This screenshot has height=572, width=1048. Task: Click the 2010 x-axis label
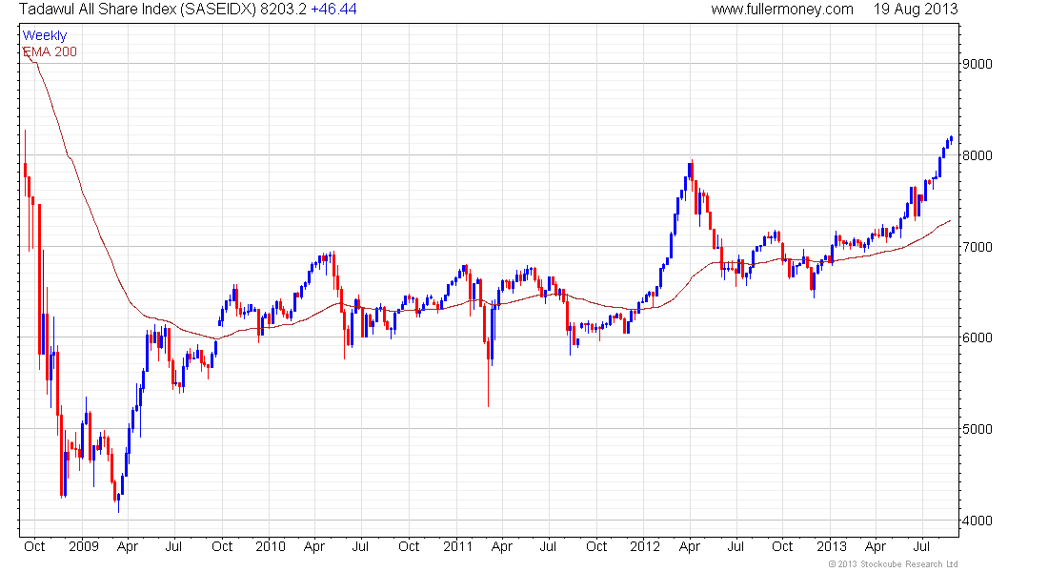coord(270,546)
